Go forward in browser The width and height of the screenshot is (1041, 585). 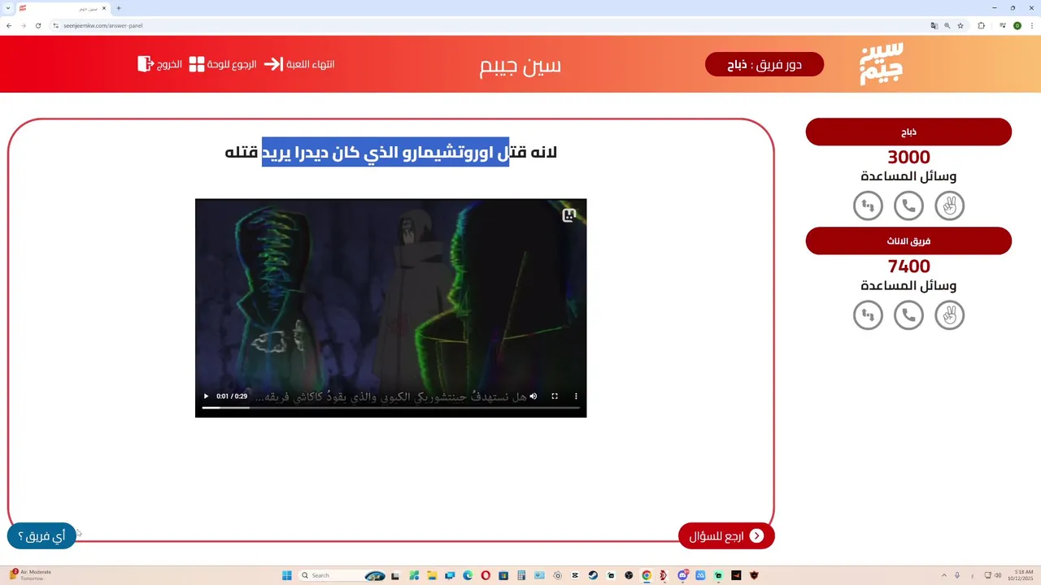tap(23, 25)
